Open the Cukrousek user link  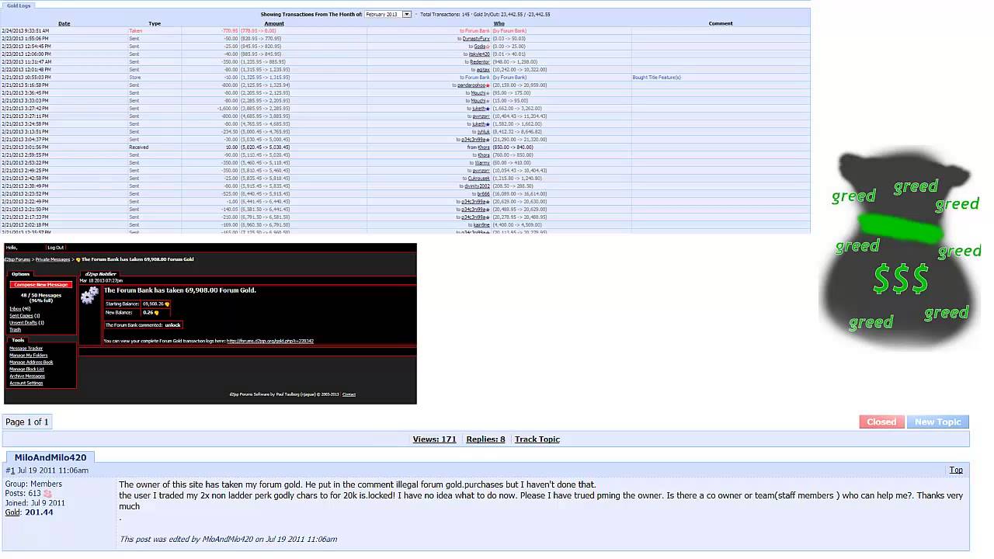click(x=478, y=179)
